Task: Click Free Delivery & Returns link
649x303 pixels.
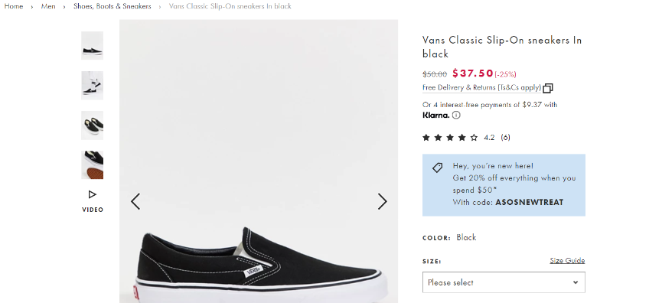Action: click(482, 88)
